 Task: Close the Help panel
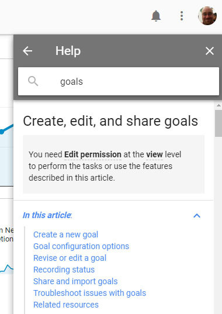(x=210, y=51)
